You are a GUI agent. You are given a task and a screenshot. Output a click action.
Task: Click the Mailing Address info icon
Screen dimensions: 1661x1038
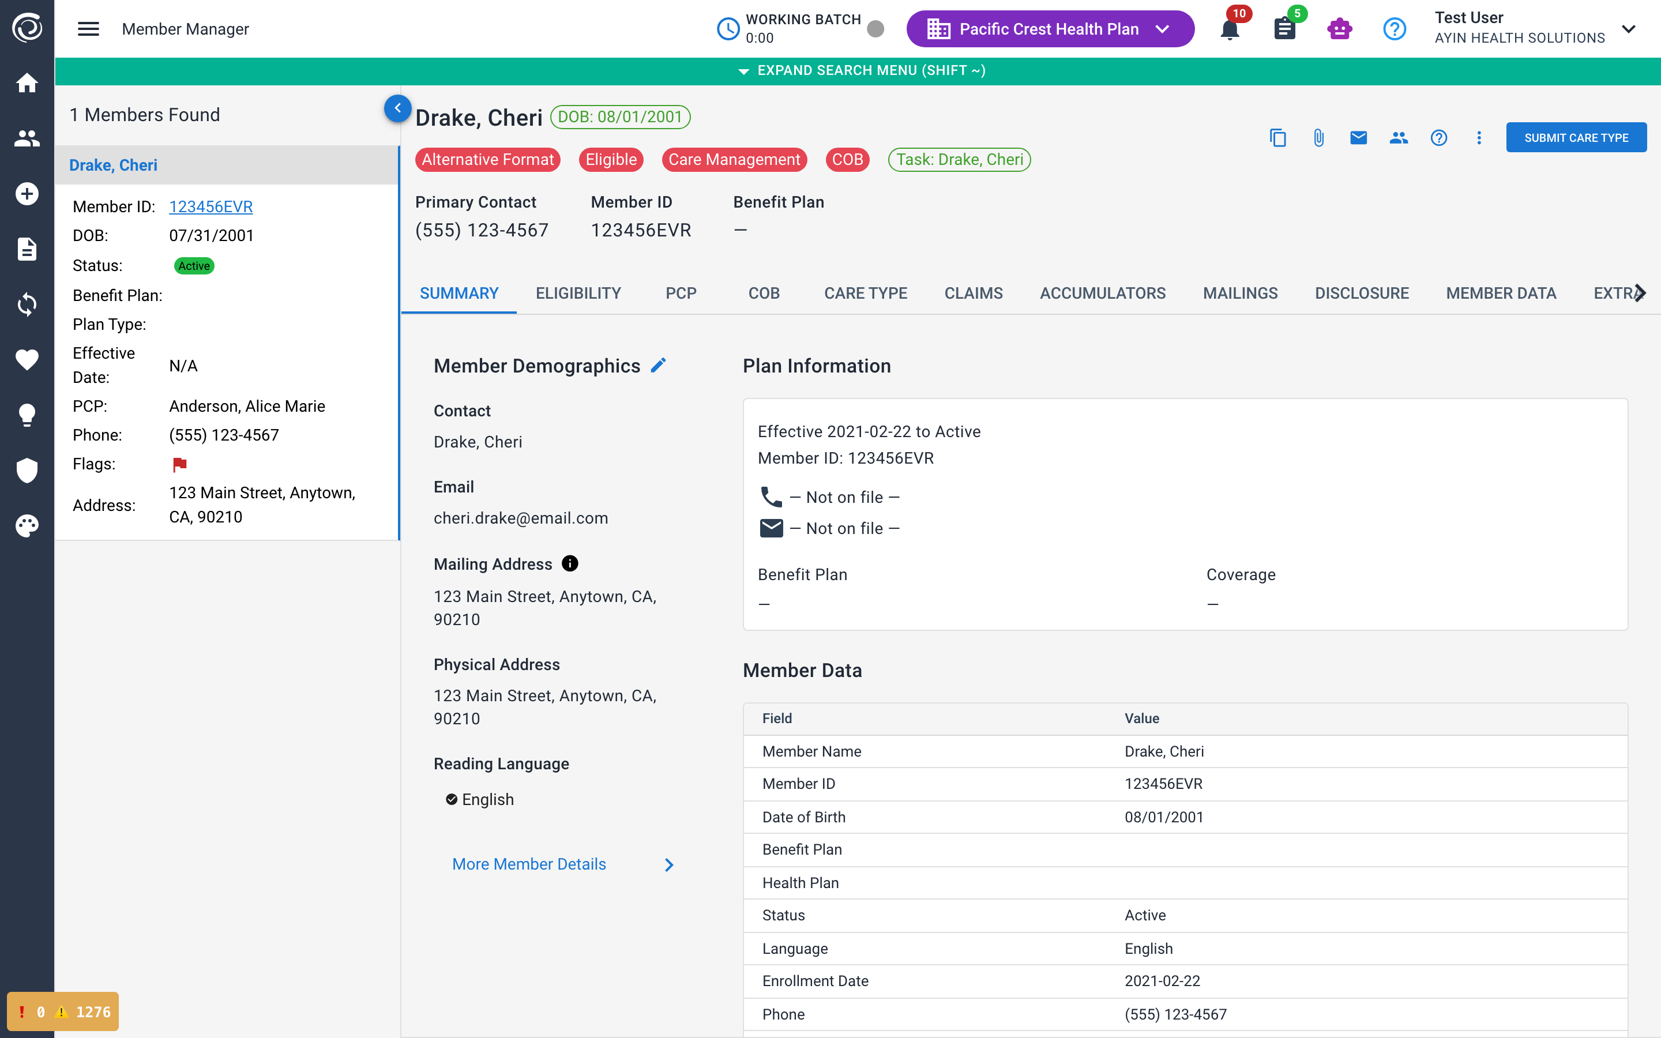coord(570,563)
